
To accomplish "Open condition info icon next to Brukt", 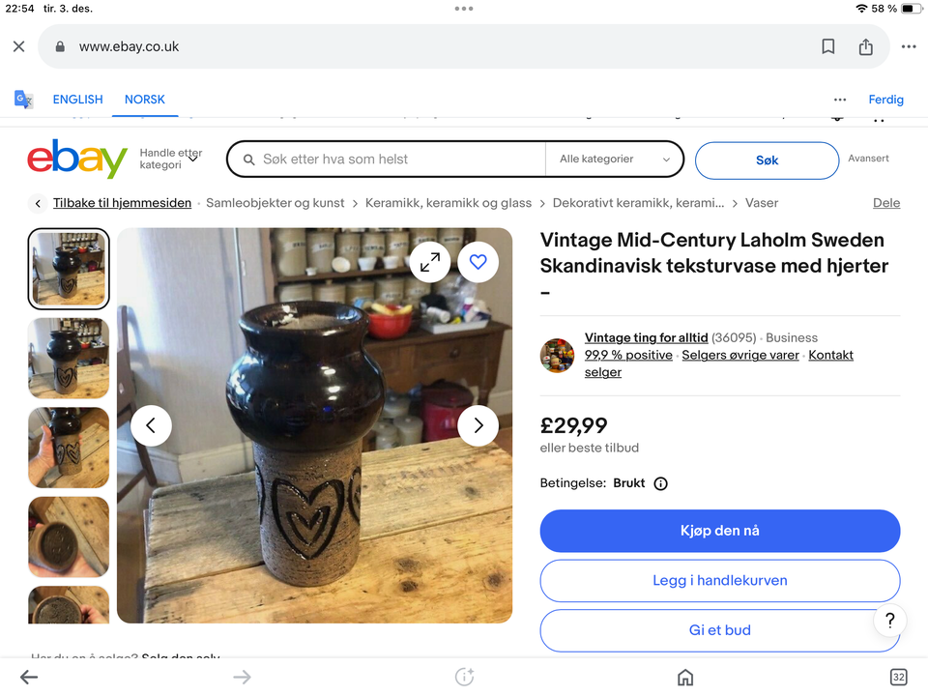I will pyautogui.click(x=660, y=483).
